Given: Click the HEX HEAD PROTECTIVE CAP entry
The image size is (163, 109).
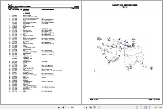Looking at the screenshot, I should point(31,18).
